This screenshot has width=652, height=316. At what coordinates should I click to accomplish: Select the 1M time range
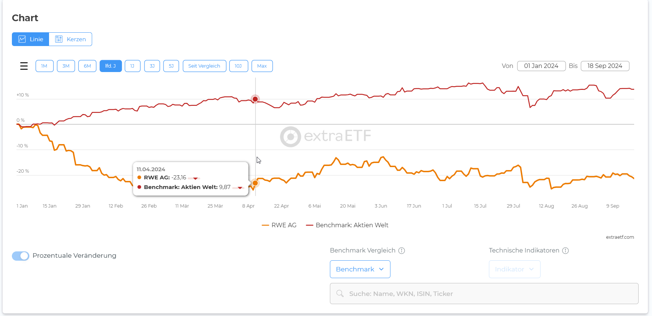coord(44,66)
